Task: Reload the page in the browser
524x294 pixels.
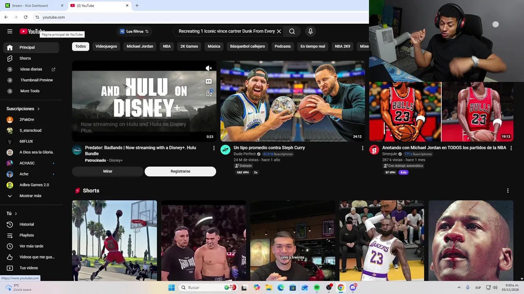Action: (25, 17)
